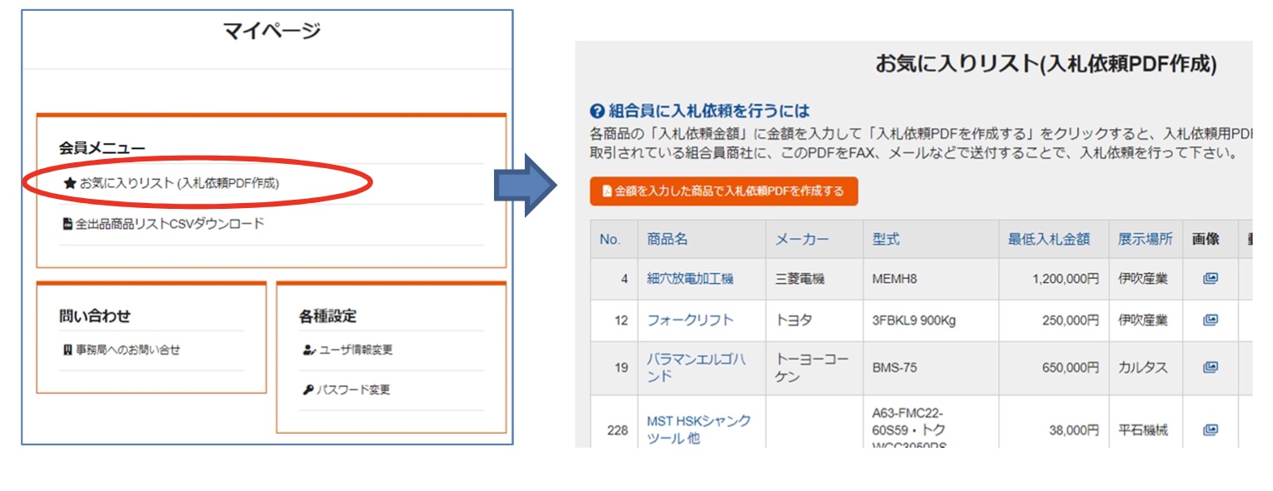This screenshot has height=491, width=1273.
Task: Open 細穴放電加工機 product link
Action: coord(691,279)
